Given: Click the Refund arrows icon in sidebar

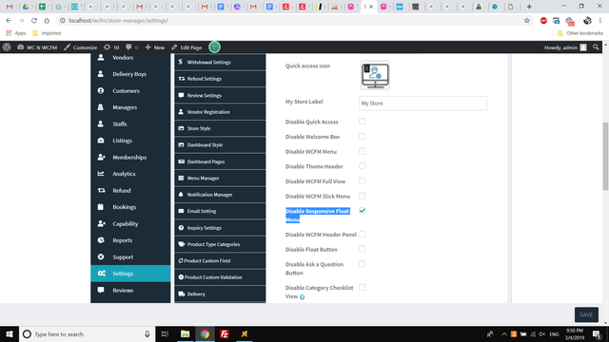Looking at the screenshot, I should coord(102,190).
